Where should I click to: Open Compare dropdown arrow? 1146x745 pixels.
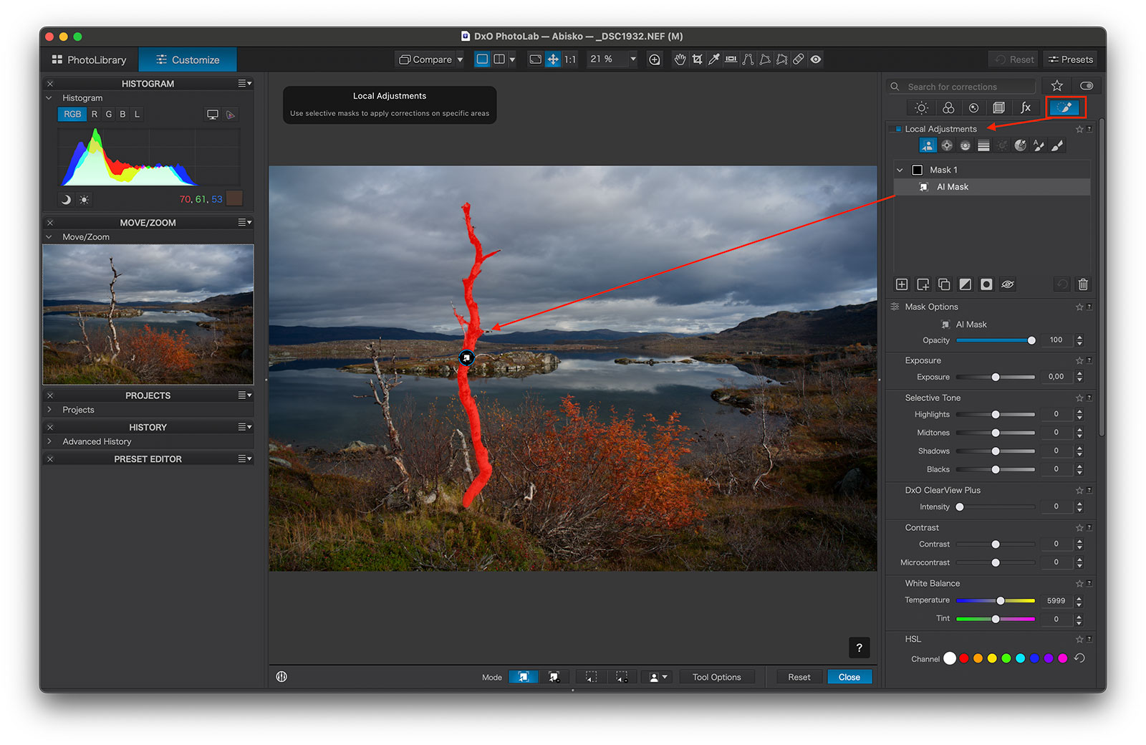pyautogui.click(x=460, y=59)
